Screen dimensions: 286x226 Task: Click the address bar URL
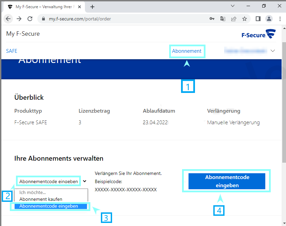[80, 19]
